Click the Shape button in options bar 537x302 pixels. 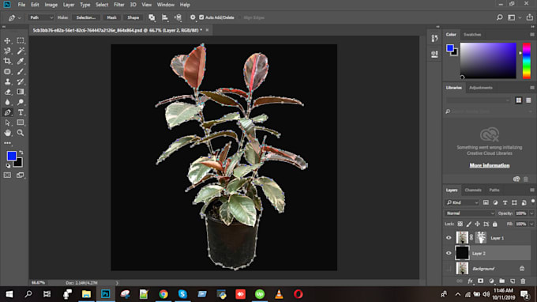pos(133,17)
